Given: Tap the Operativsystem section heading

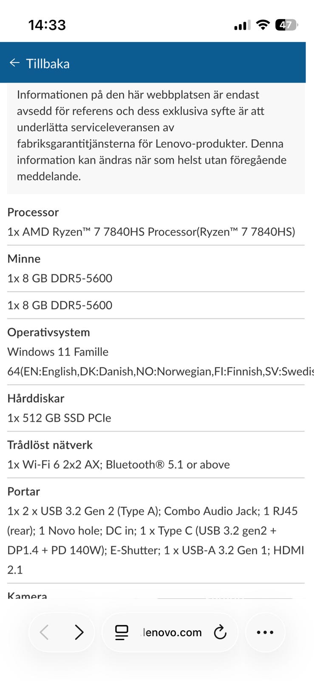Looking at the screenshot, I should pos(48,332).
